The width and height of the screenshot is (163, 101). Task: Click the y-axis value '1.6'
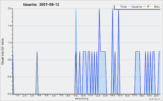click(x=9, y=26)
